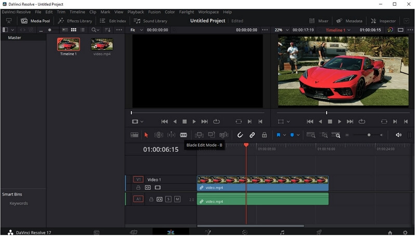Screen dimensions: 416x236
Task: Toggle the V1 destination control
Action: click(x=138, y=179)
